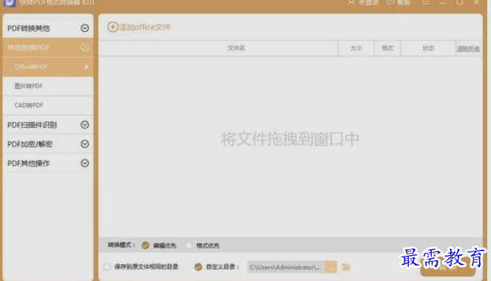Expand the PDF加密/解密 section
The image size is (491, 281).
(48, 144)
